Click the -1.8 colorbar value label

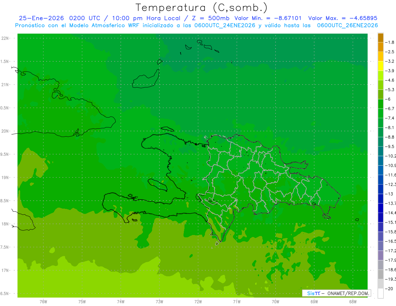pyautogui.click(x=390, y=42)
